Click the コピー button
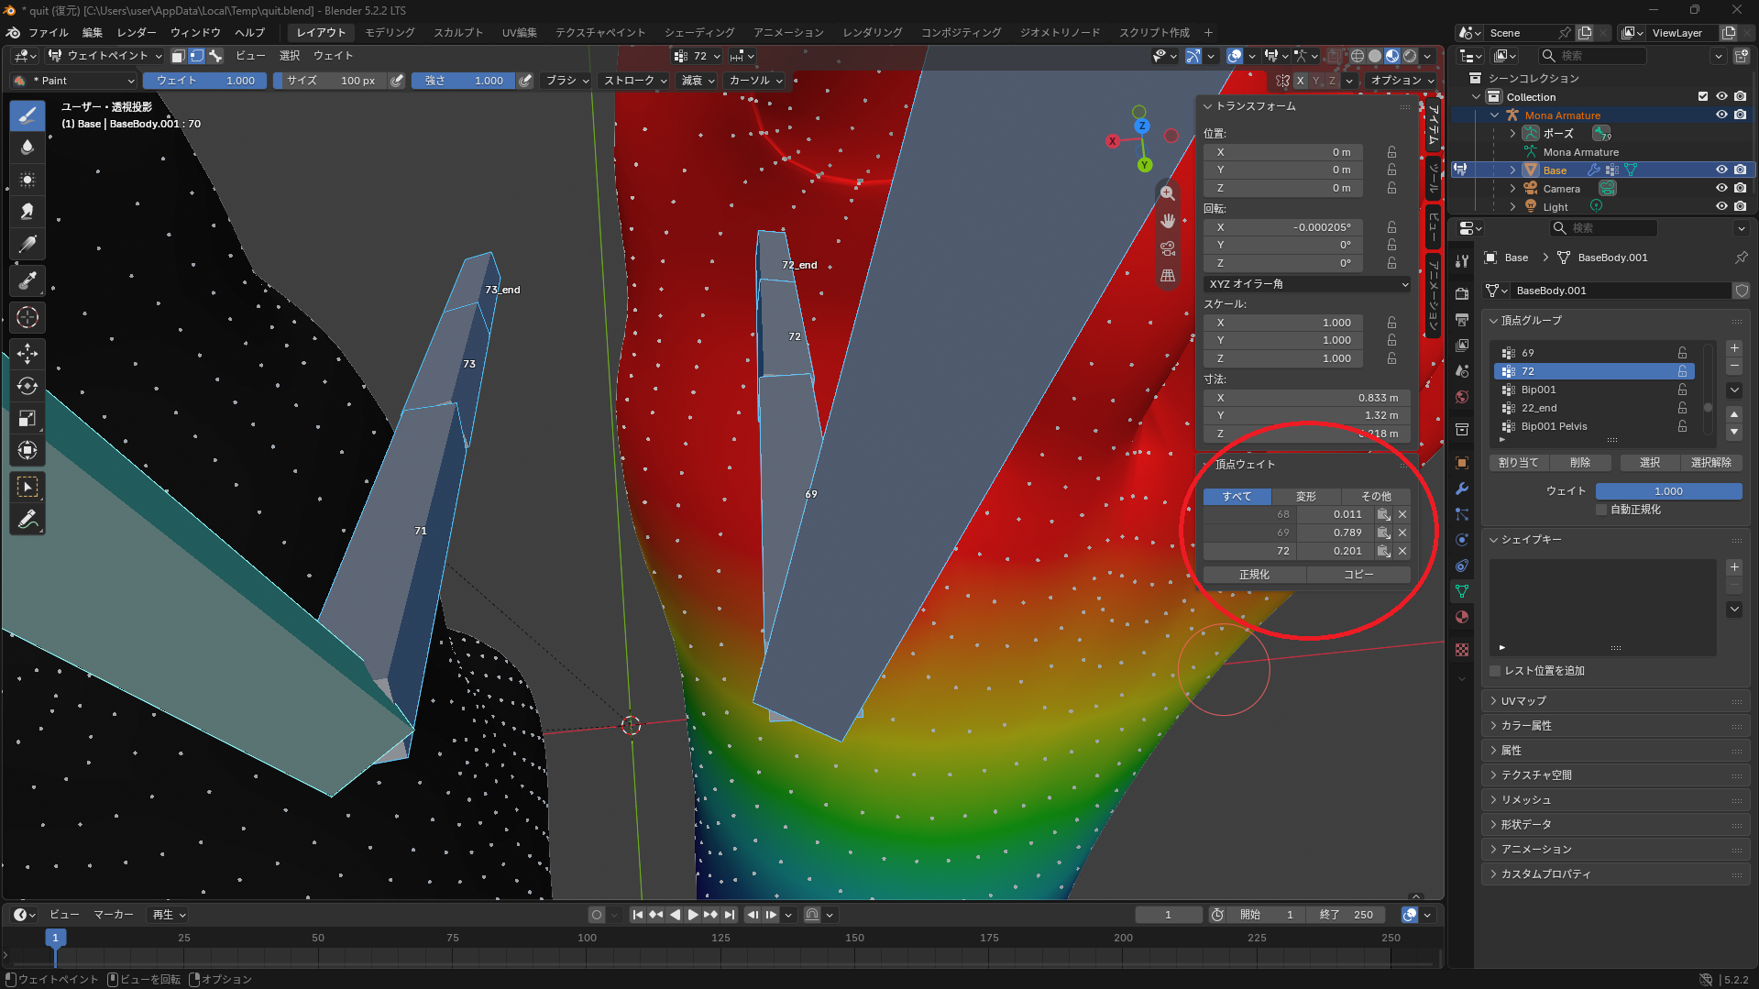The height and width of the screenshot is (989, 1759). pos(1358,575)
